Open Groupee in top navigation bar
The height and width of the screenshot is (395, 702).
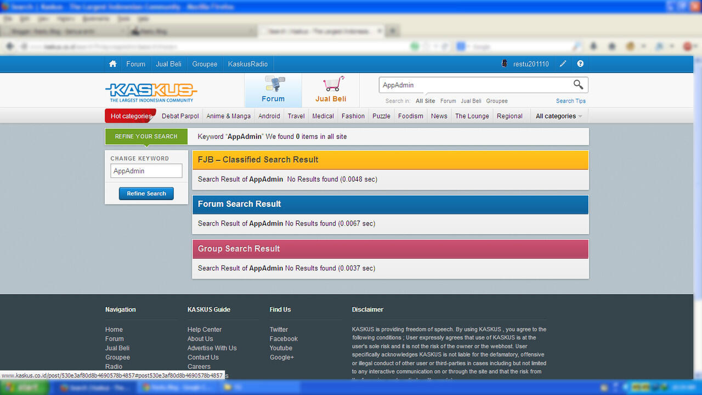tap(205, 64)
